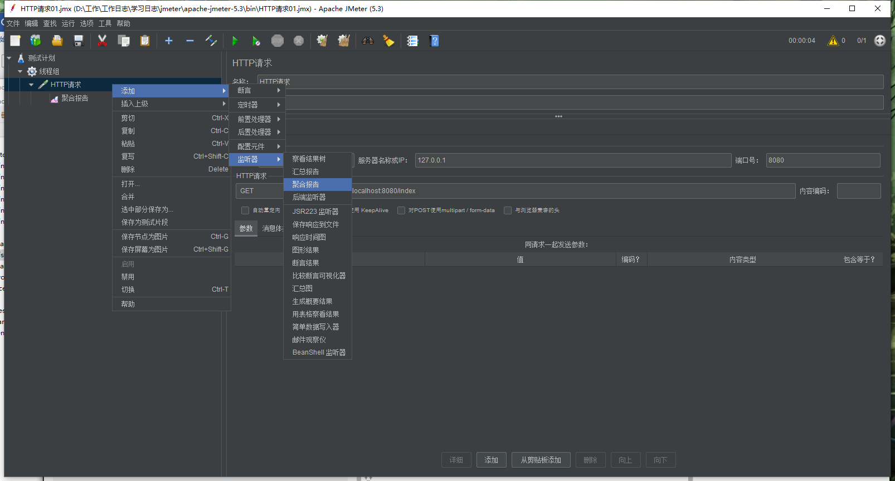
Task: Click the New test plan icon
Action: (15, 41)
